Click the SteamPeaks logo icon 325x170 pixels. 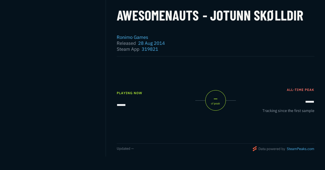point(255,149)
